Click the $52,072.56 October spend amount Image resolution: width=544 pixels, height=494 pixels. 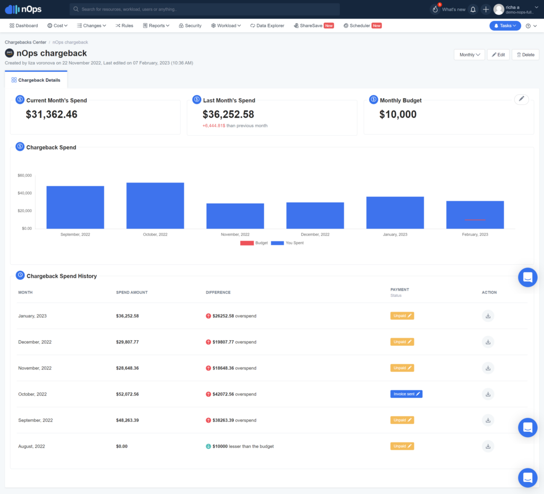(x=127, y=394)
